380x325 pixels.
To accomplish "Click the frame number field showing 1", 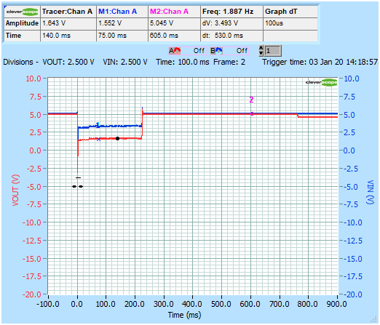I will (x=273, y=51).
